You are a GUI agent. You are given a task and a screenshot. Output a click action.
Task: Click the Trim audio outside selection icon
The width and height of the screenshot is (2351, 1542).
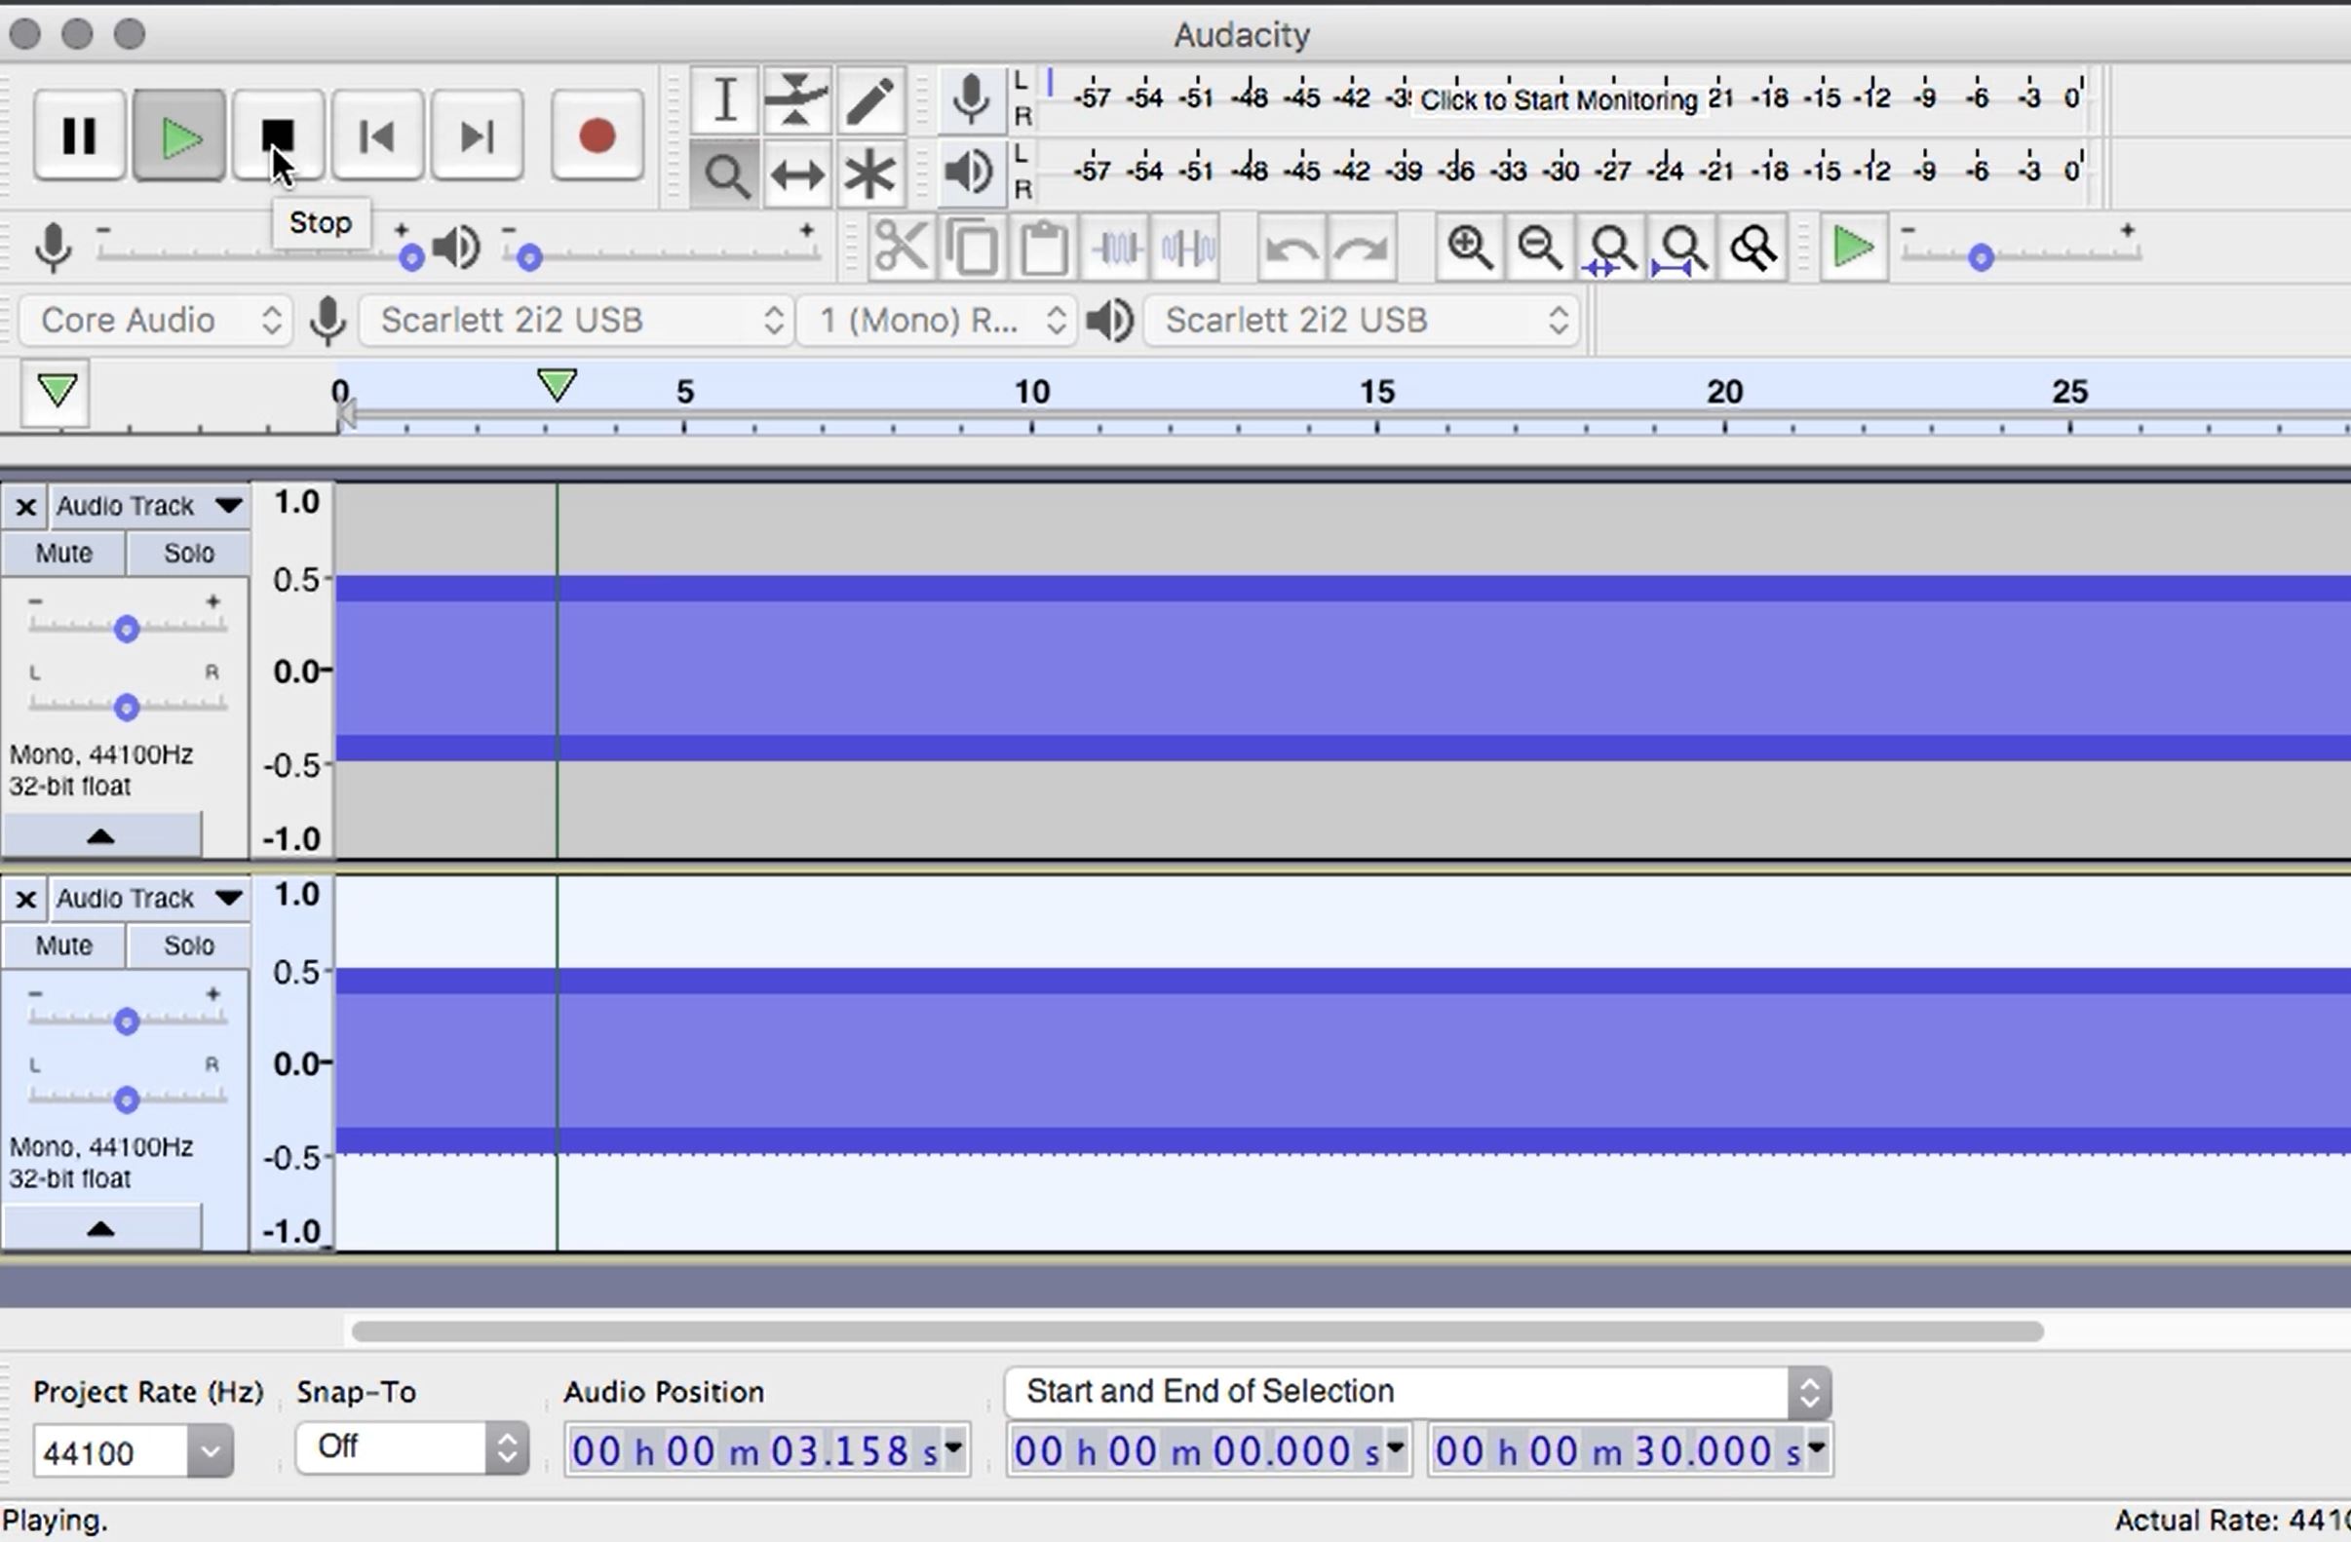pos(1117,248)
